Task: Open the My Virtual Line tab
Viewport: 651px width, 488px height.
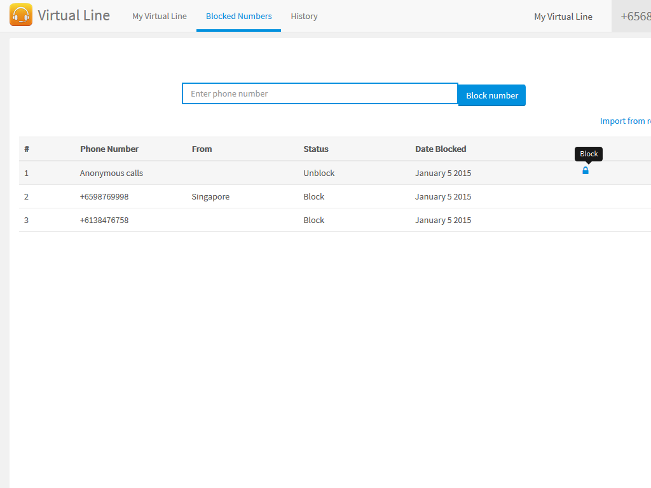Action: [160, 17]
